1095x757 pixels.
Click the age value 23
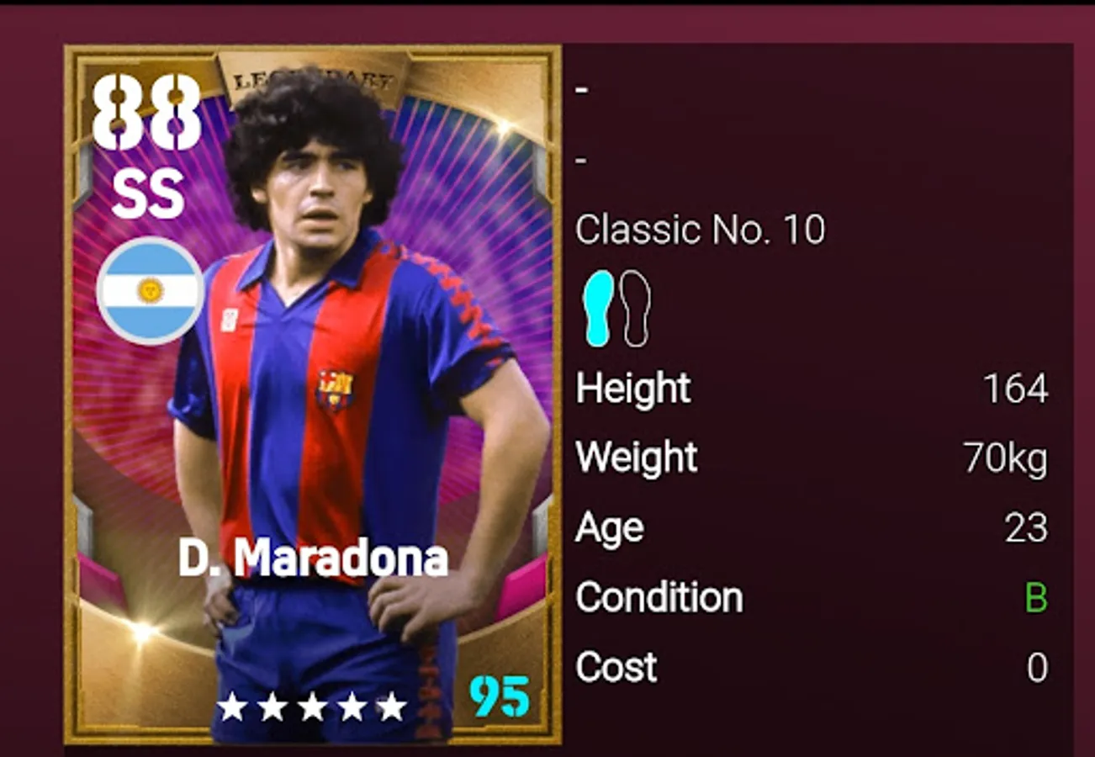pos(1027,529)
